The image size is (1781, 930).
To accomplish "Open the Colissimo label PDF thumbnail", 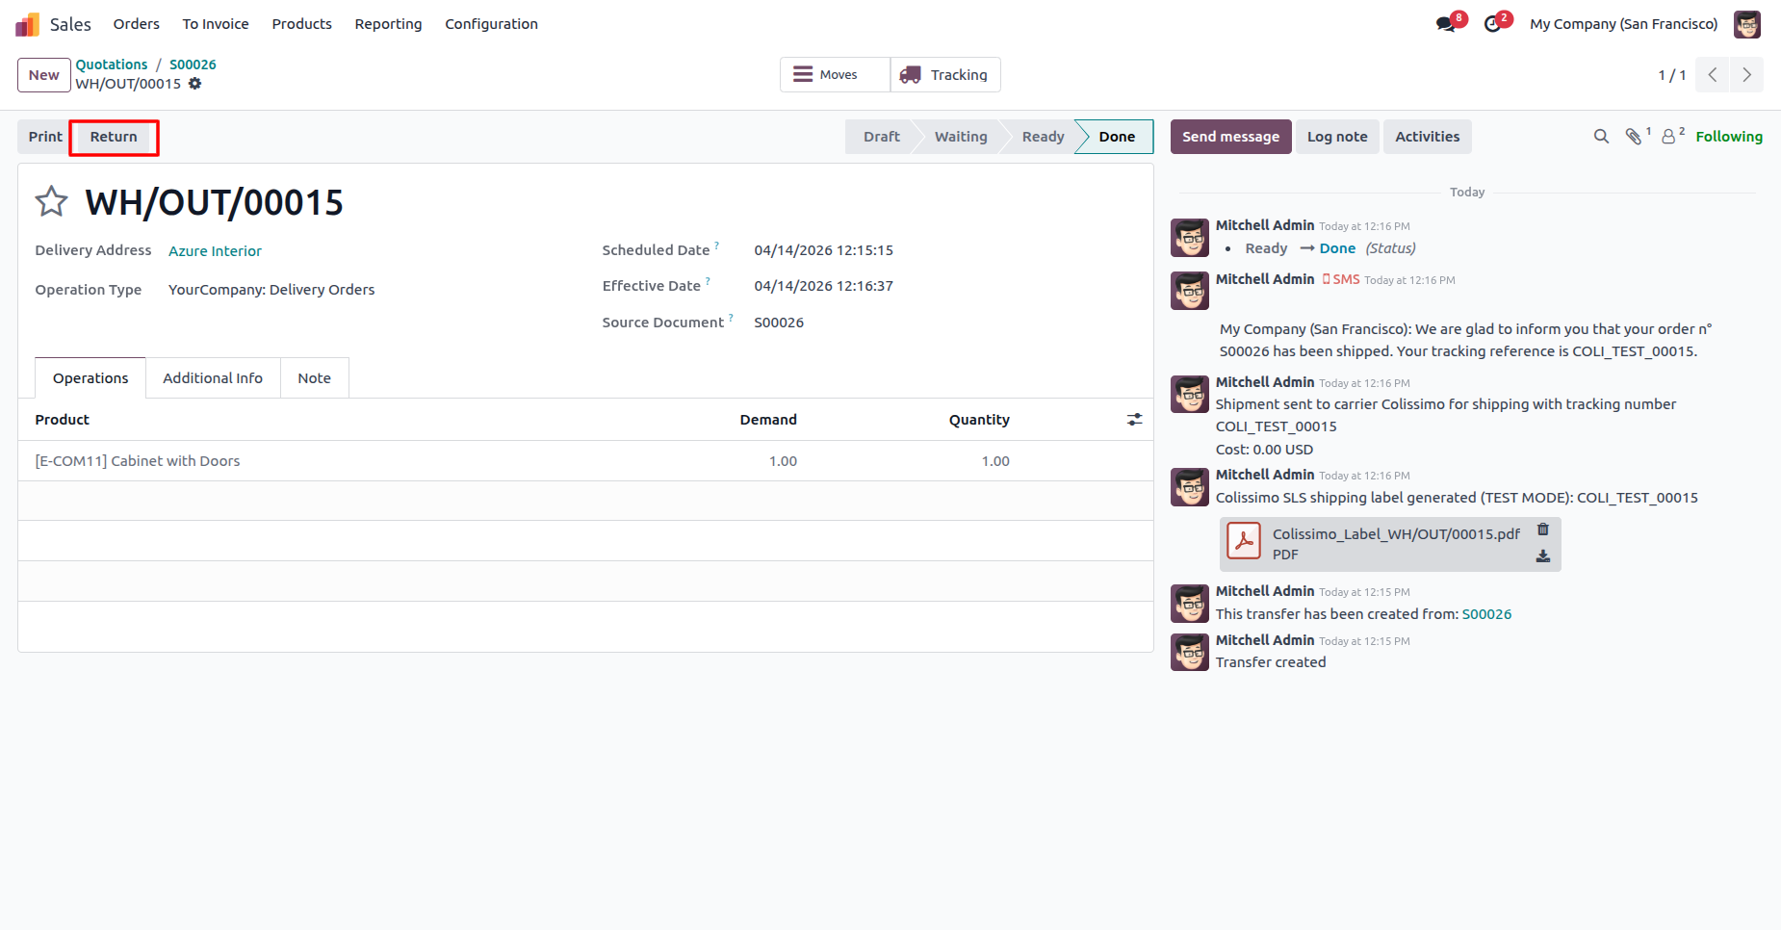I will (x=1244, y=541).
